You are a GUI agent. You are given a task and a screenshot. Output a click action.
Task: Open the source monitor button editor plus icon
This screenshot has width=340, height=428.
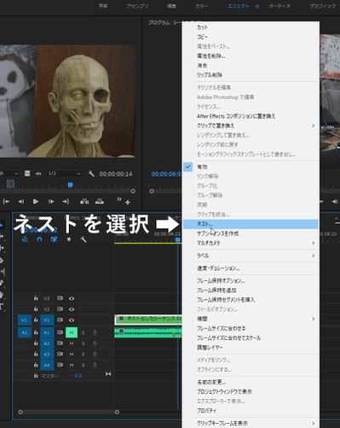(128, 202)
